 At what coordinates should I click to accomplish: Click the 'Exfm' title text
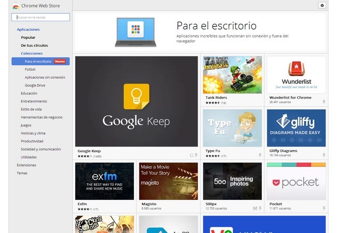pyautogui.click(x=82, y=204)
